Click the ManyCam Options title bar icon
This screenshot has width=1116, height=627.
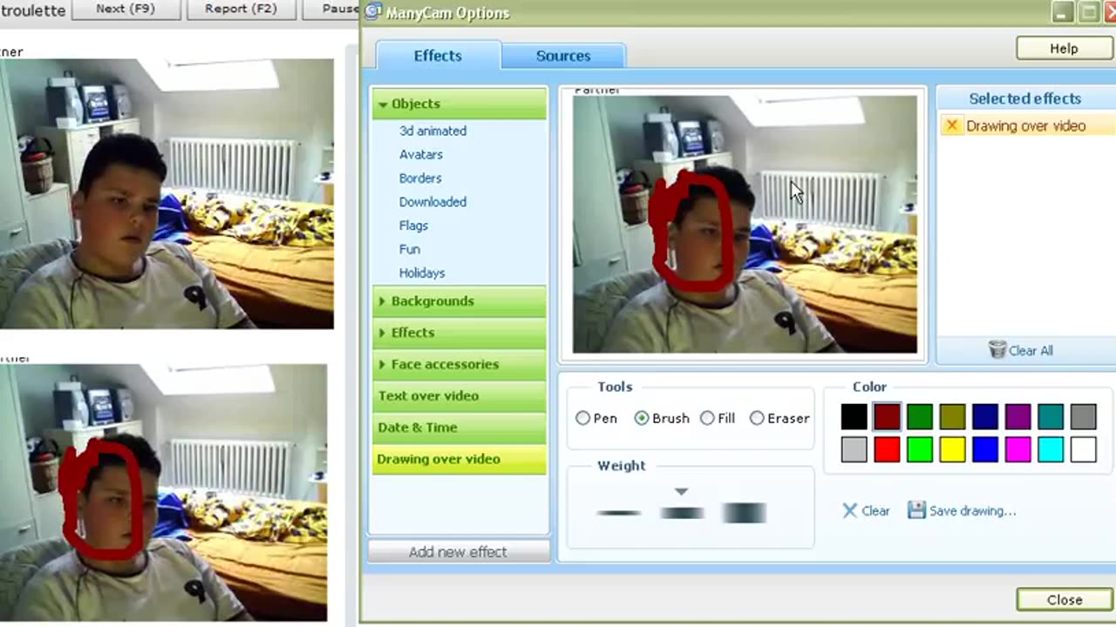point(373,12)
